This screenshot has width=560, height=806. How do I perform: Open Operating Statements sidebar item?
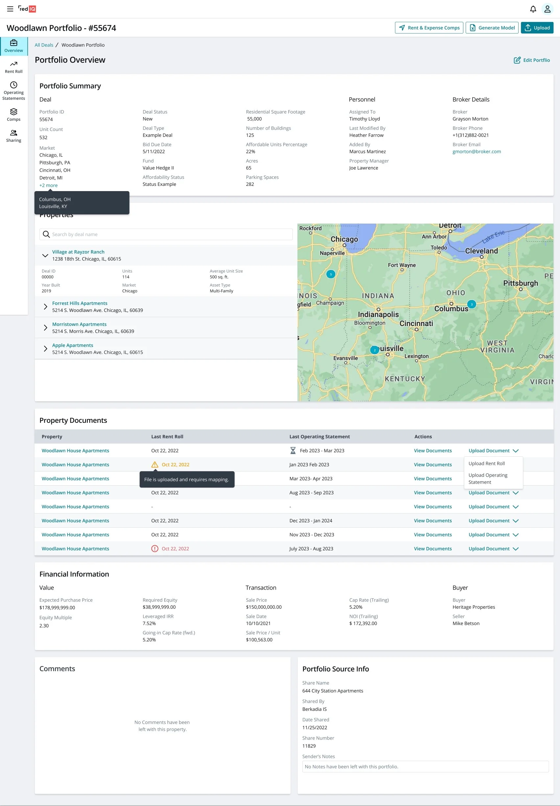click(14, 91)
